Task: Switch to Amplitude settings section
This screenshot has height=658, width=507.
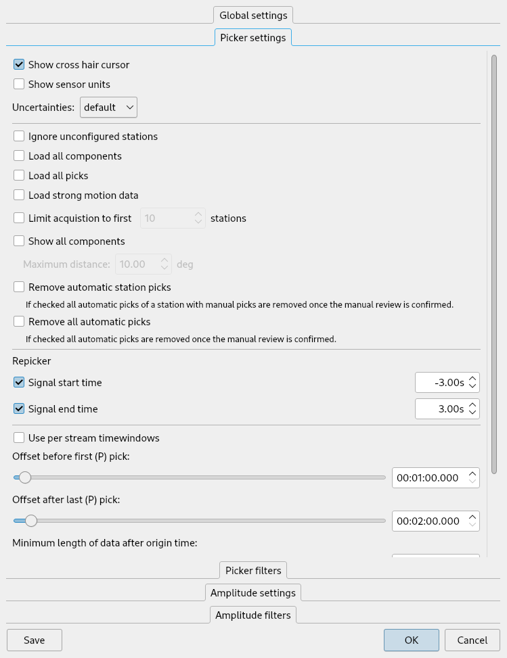Action: point(253,592)
